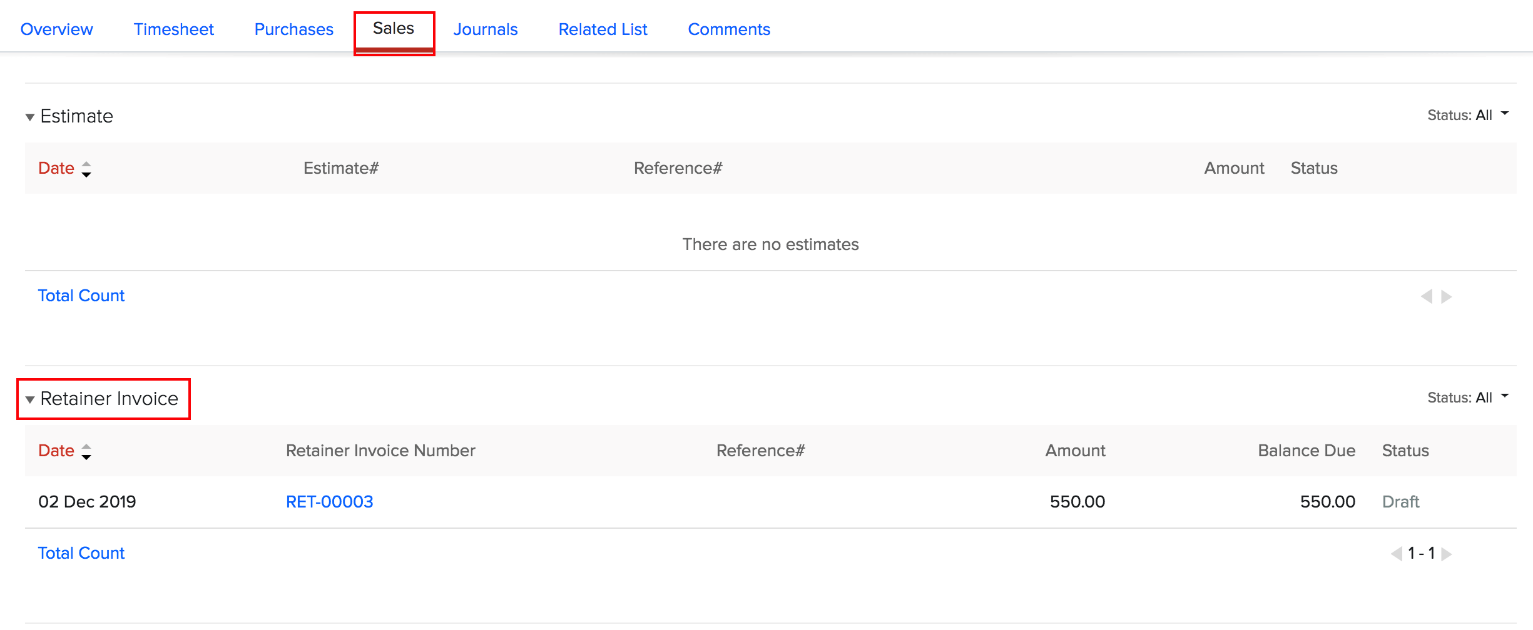The height and width of the screenshot is (630, 1533).
Task: Go to previous page of retainer invoices
Action: (1396, 554)
